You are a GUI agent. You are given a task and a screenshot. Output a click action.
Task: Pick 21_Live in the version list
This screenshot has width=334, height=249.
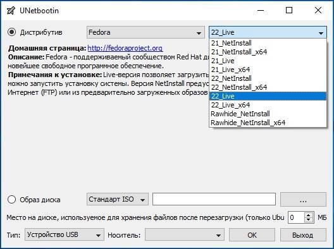(x=268, y=61)
